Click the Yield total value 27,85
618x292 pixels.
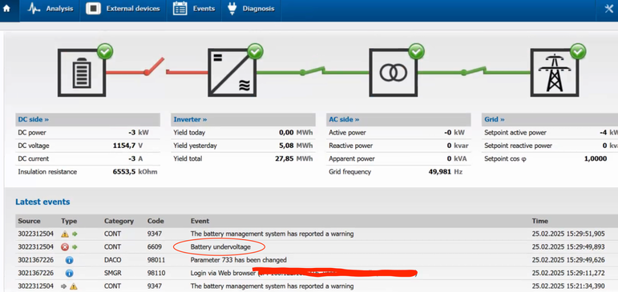(x=285, y=158)
